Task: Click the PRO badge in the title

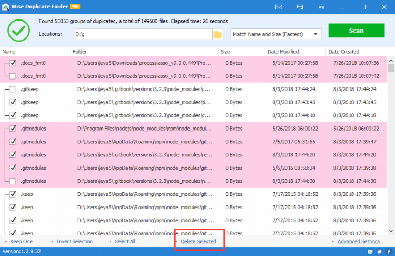Action: coord(75,7)
